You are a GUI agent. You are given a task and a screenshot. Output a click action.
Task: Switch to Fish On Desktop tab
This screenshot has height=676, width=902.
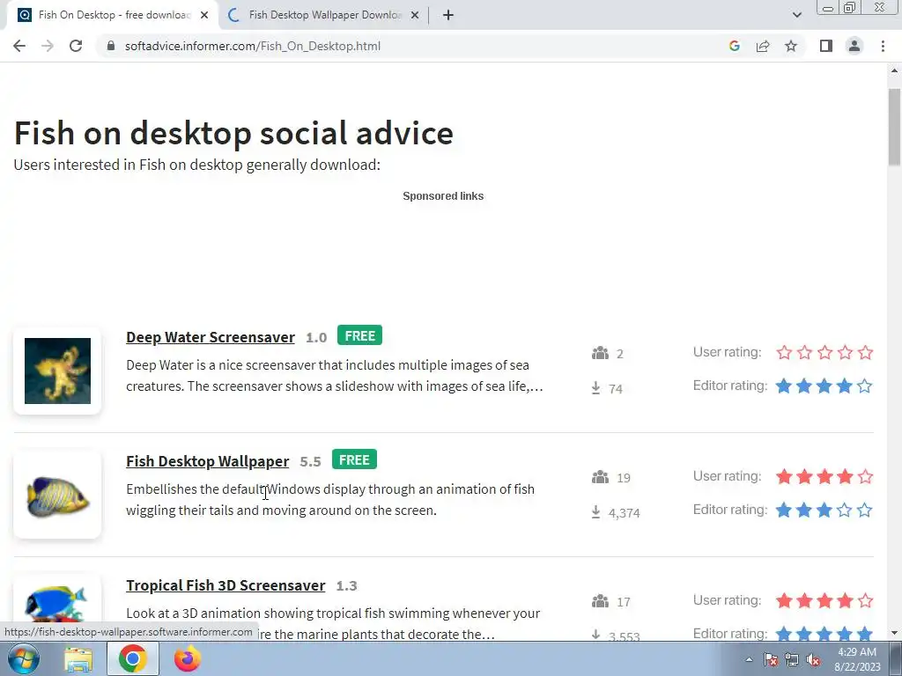coord(113,15)
